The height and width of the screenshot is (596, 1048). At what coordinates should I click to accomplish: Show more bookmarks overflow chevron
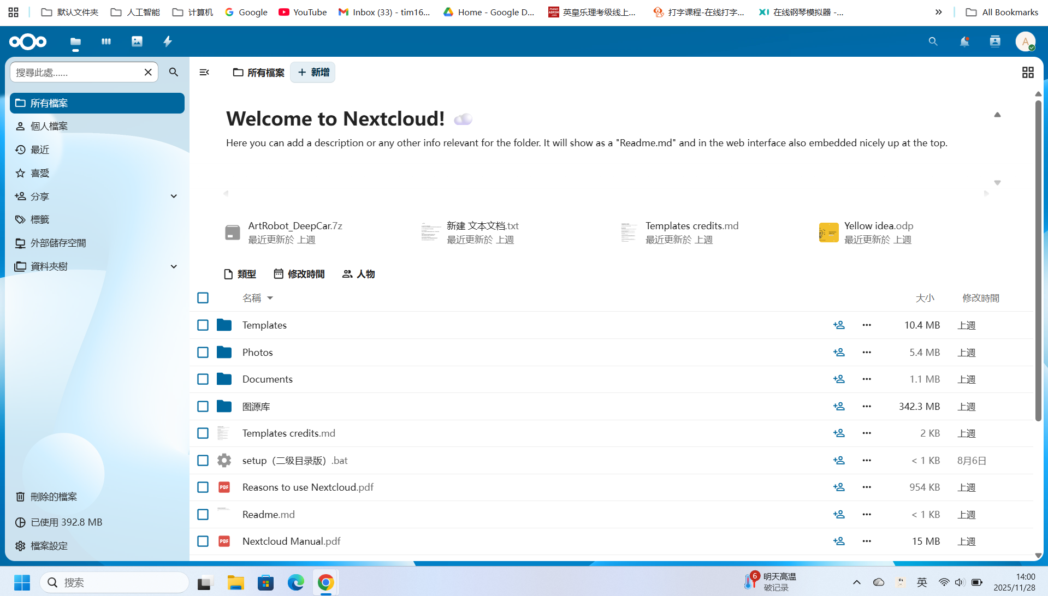[938, 12]
